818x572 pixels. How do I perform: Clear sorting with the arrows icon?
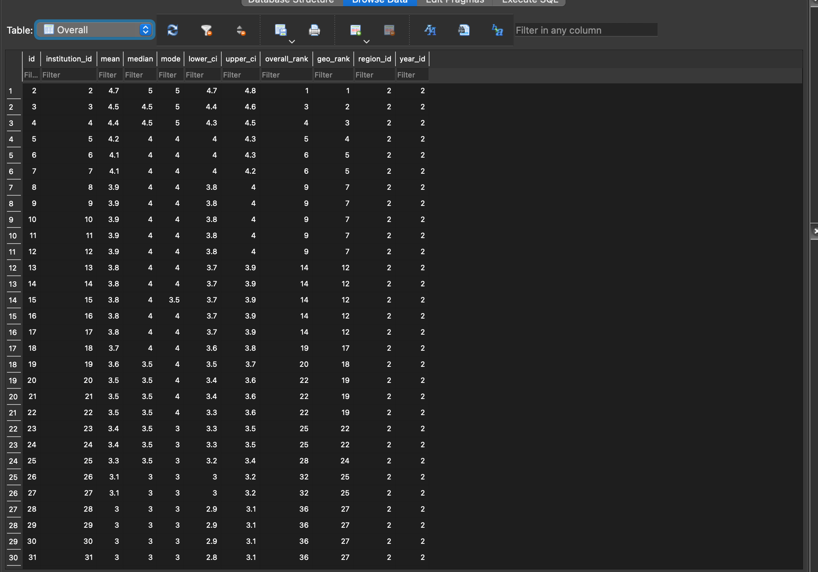pos(240,30)
